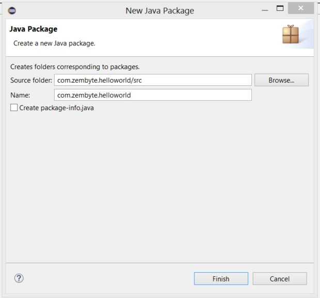The image size is (320, 298).
Task: Enable the Create package-info.java checkbox
Action: tap(14, 108)
